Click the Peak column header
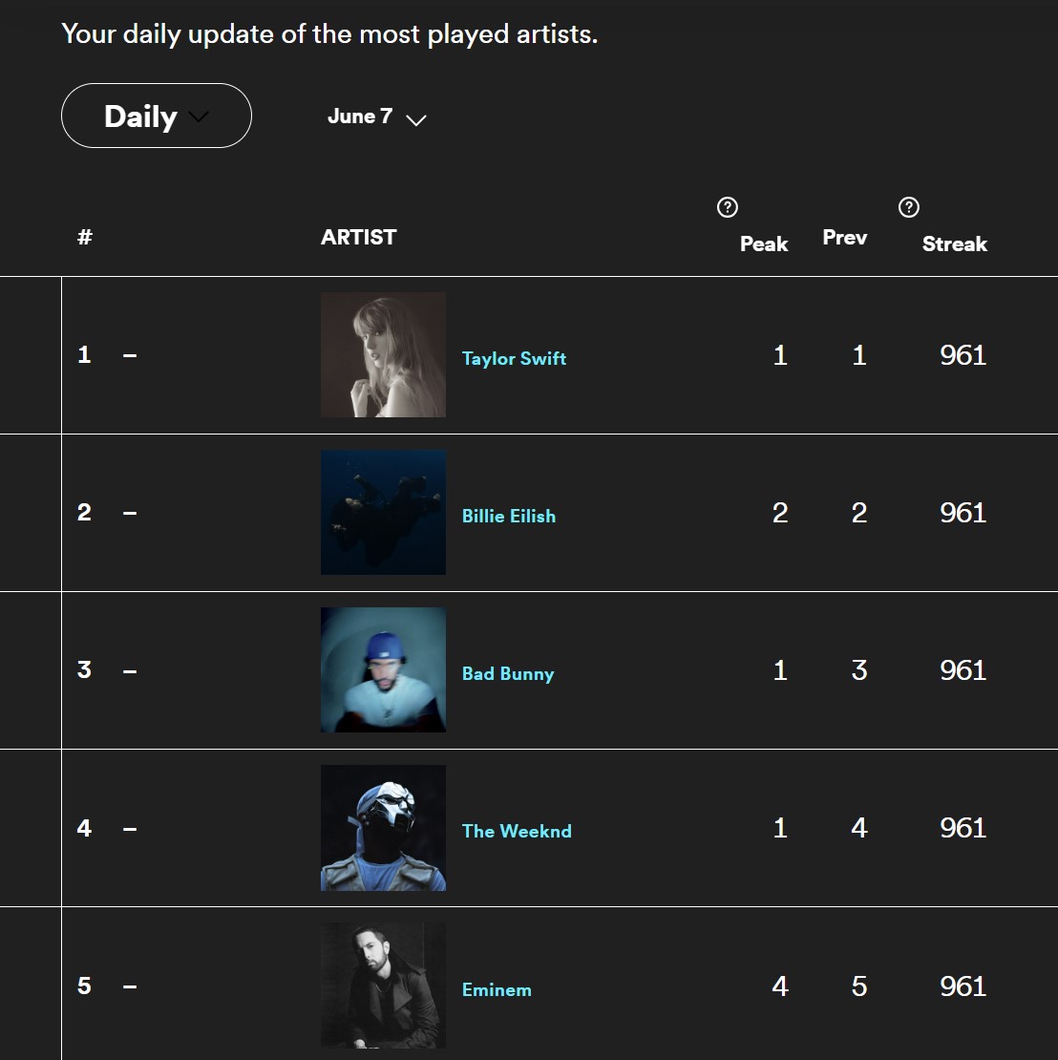The image size is (1058, 1060). click(763, 244)
